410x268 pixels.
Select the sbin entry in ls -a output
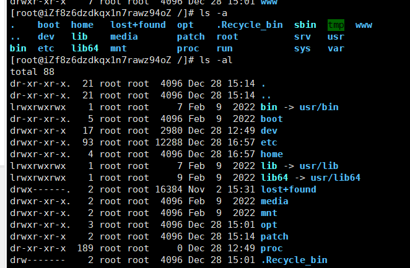click(x=305, y=25)
